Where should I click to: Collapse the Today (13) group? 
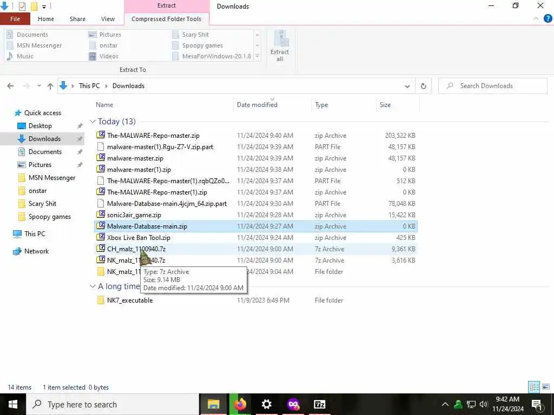coord(93,122)
